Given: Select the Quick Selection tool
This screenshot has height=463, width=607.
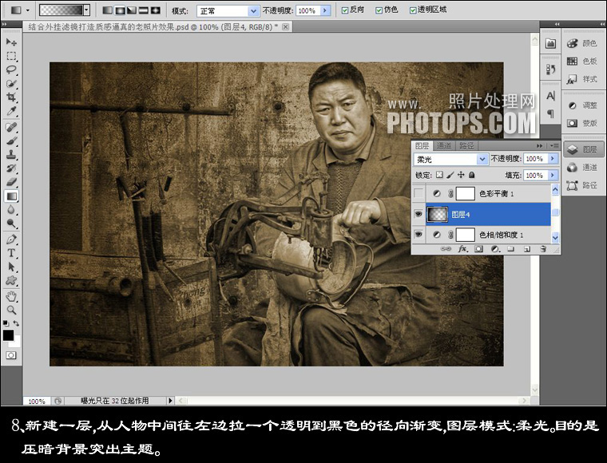Looking at the screenshot, I should [11, 84].
